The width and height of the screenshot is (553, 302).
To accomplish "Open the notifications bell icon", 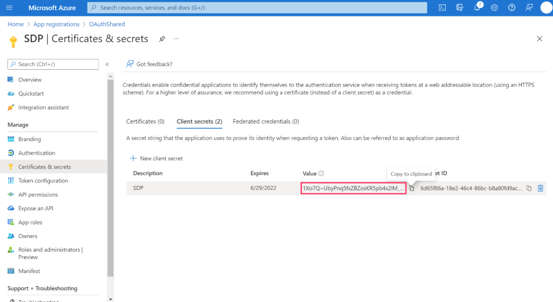I will tap(477, 7).
